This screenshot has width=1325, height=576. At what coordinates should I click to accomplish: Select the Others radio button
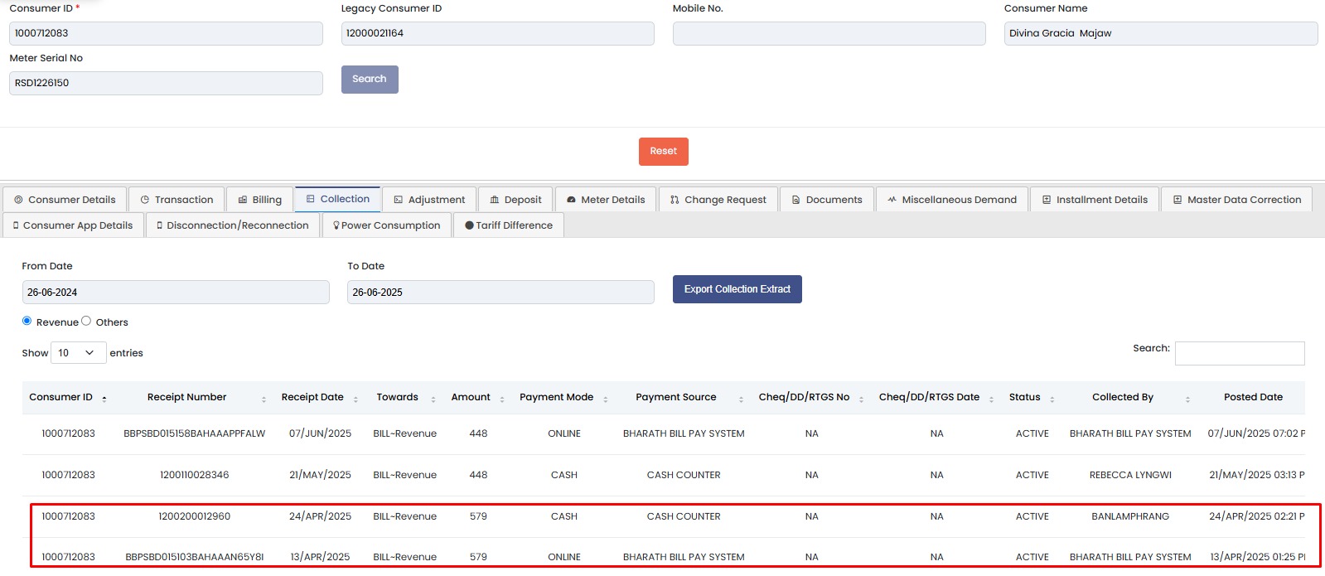[86, 321]
